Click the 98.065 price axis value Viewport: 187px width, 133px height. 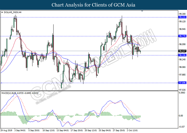pos(182,67)
